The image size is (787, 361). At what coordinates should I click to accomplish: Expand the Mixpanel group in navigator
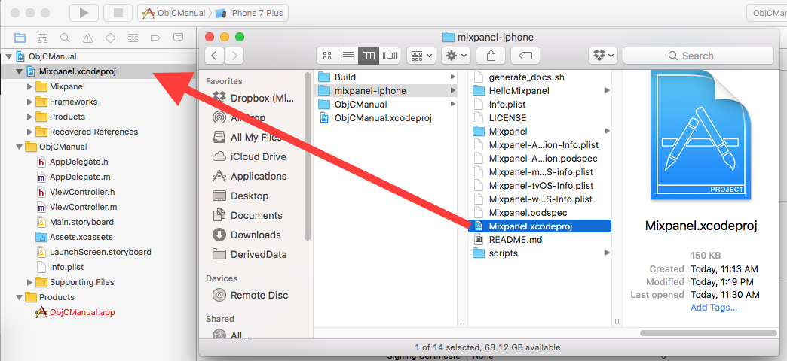coord(30,86)
